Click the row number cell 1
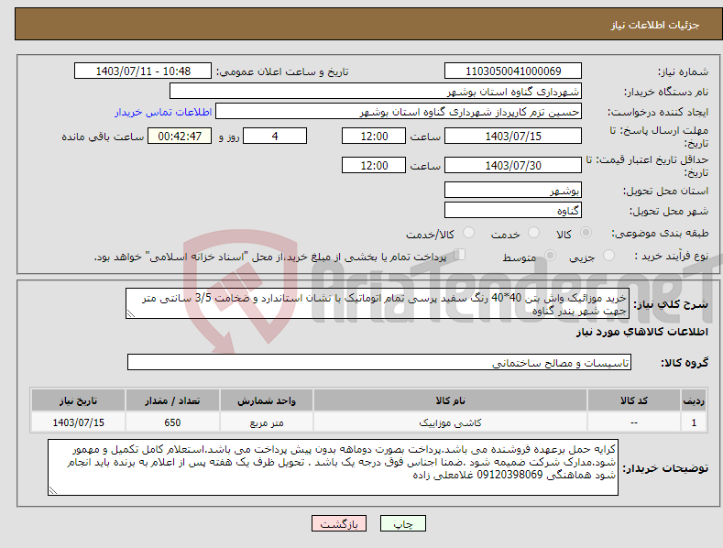This screenshot has height=548, width=723. [x=694, y=422]
